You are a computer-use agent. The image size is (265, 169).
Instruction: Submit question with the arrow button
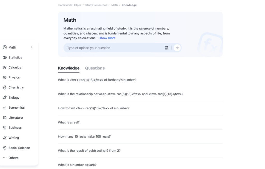coord(177,48)
